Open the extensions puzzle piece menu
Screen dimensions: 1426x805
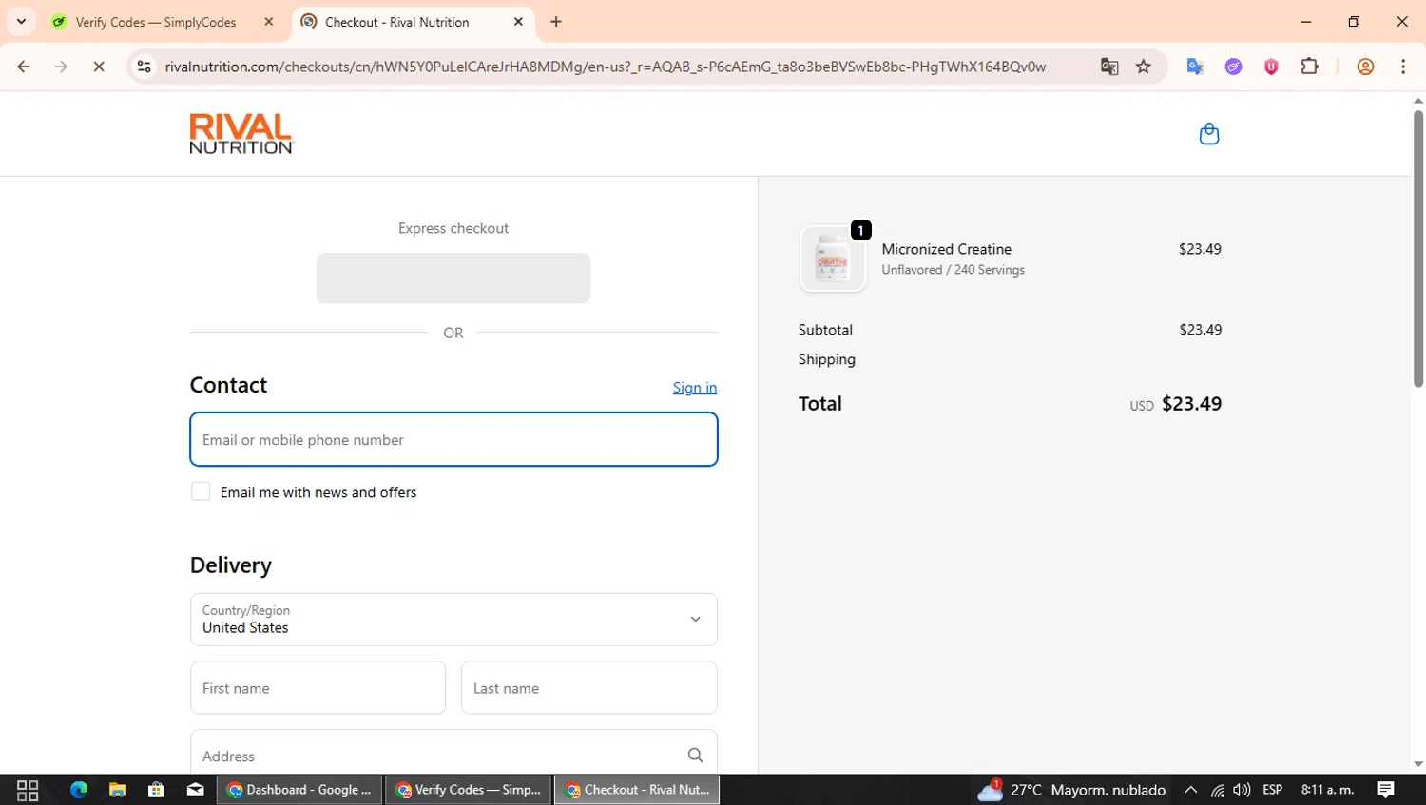click(x=1309, y=67)
